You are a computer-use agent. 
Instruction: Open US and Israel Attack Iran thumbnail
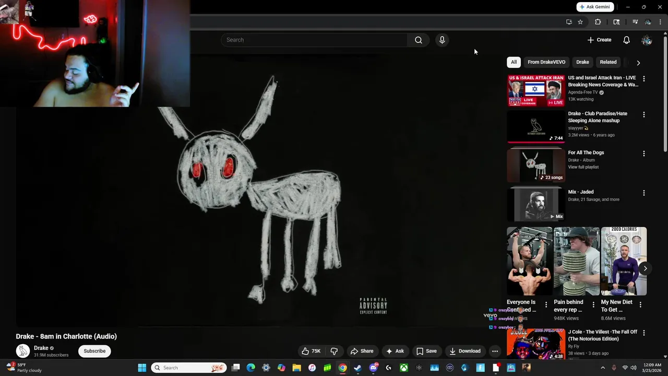536,90
